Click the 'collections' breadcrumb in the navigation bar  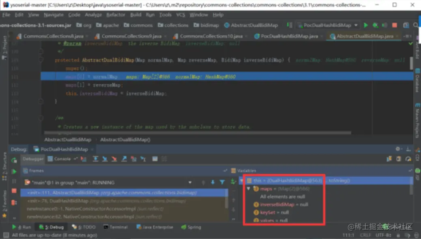[173, 25]
